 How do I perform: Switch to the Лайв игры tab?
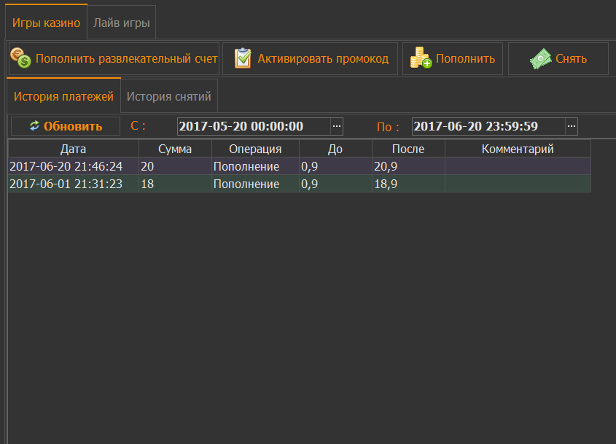pos(122,23)
